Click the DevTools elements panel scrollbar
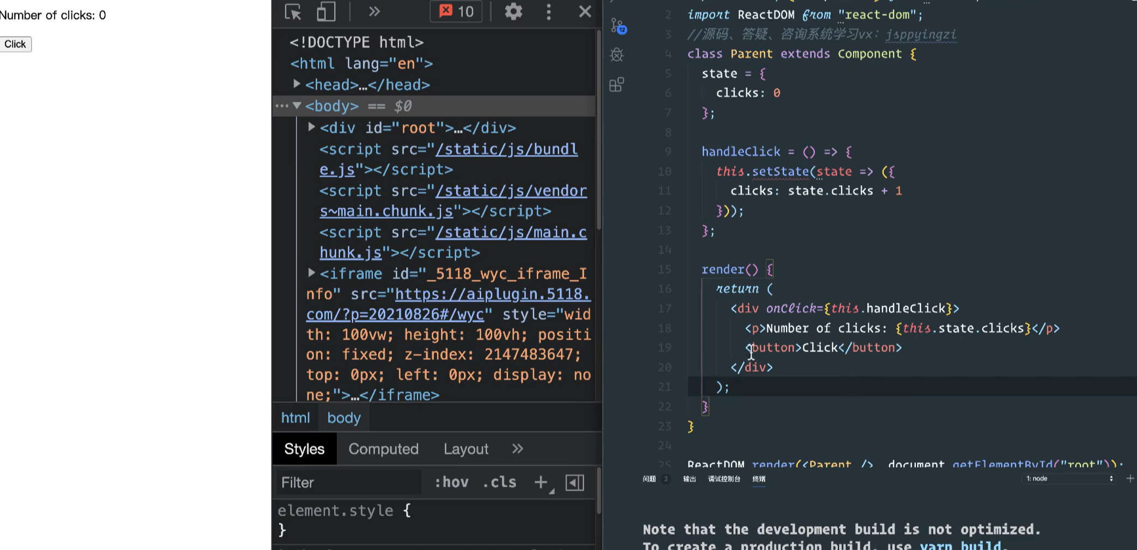This screenshot has width=1137, height=550. tap(598, 131)
